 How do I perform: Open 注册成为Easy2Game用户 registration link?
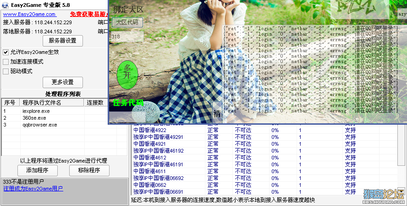(x=33, y=189)
